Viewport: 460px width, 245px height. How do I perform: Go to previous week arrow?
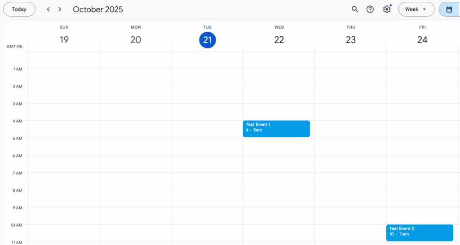tap(48, 9)
